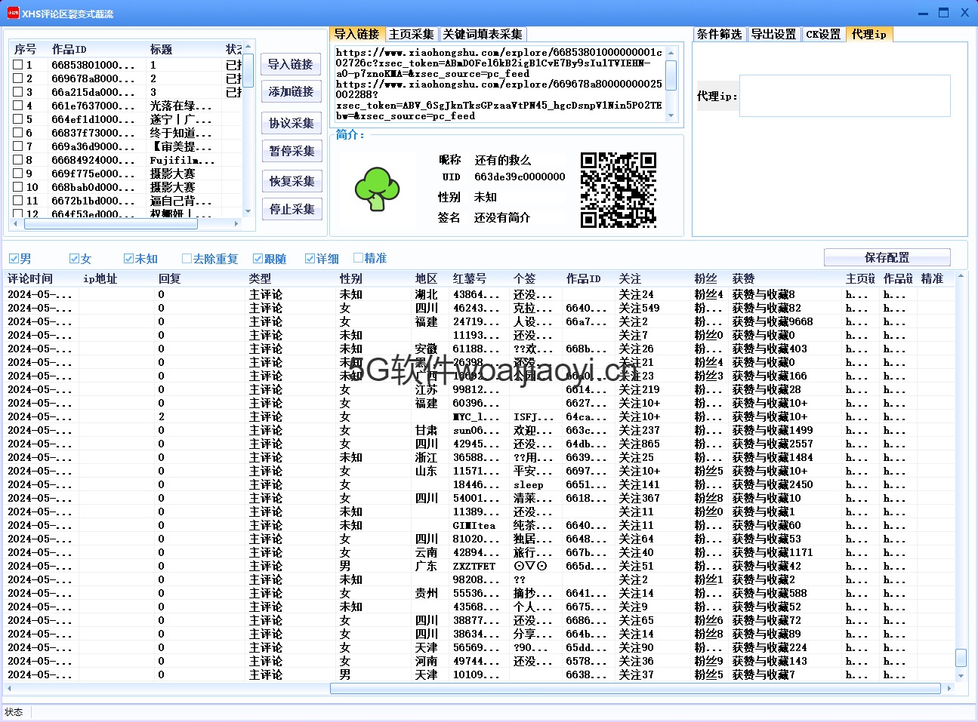The width and height of the screenshot is (978, 722).
Task: Switch to the 关键词填表采集 tab
Action: (483, 34)
